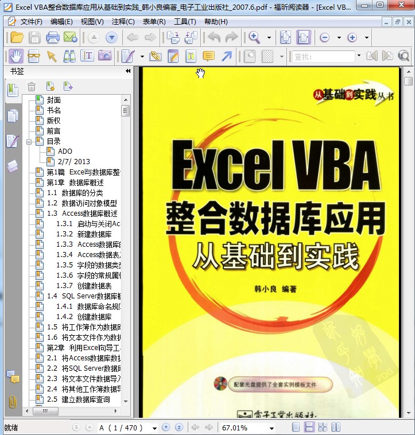Image resolution: width=415 pixels, height=435 pixels.
Task: Open the 工具(T) menu
Action: (x=185, y=22)
